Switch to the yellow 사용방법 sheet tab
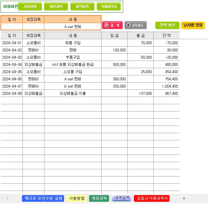This screenshot has height=204, width=208. click(x=77, y=198)
